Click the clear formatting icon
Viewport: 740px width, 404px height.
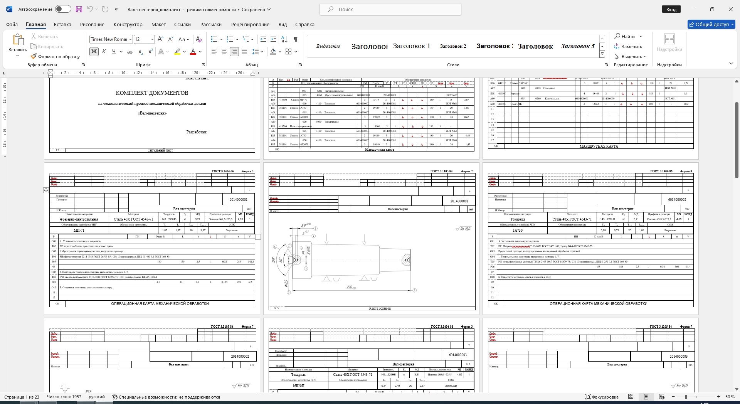coord(198,39)
